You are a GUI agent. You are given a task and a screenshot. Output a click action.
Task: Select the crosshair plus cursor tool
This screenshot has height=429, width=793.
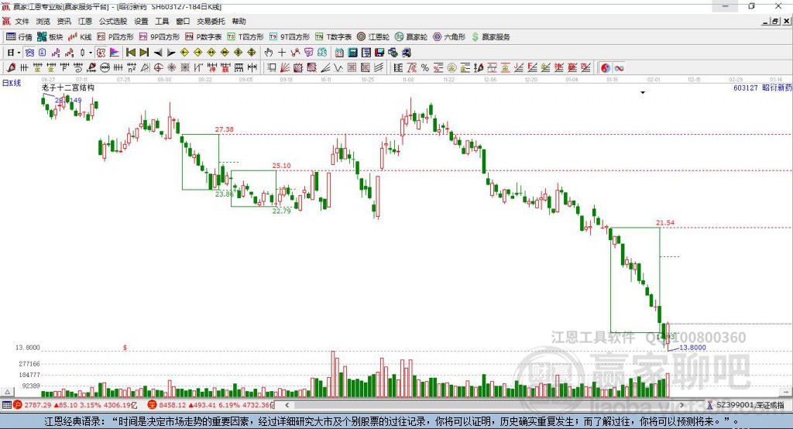click(282, 52)
